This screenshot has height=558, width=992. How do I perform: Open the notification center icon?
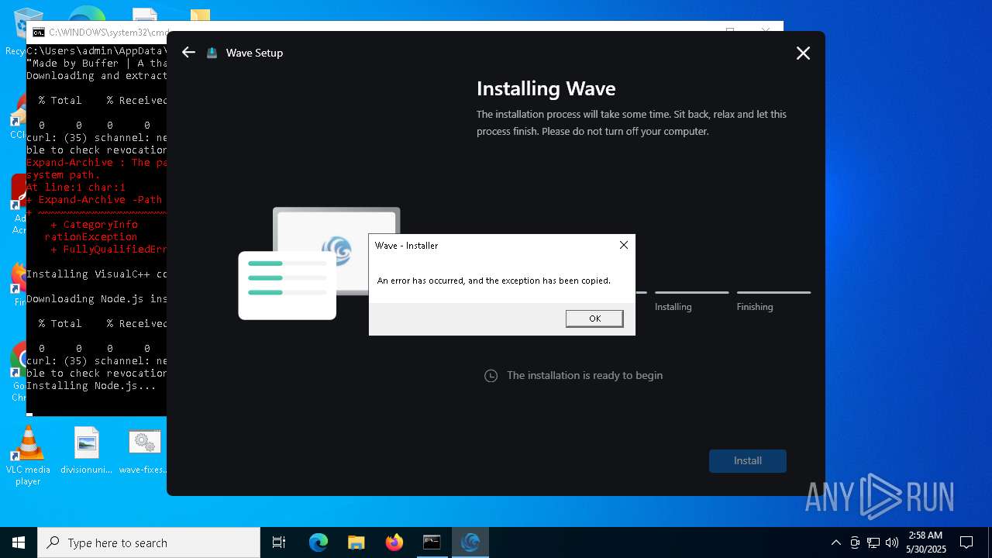(966, 542)
